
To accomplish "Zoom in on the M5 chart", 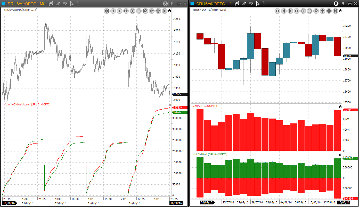I will pos(132,11).
